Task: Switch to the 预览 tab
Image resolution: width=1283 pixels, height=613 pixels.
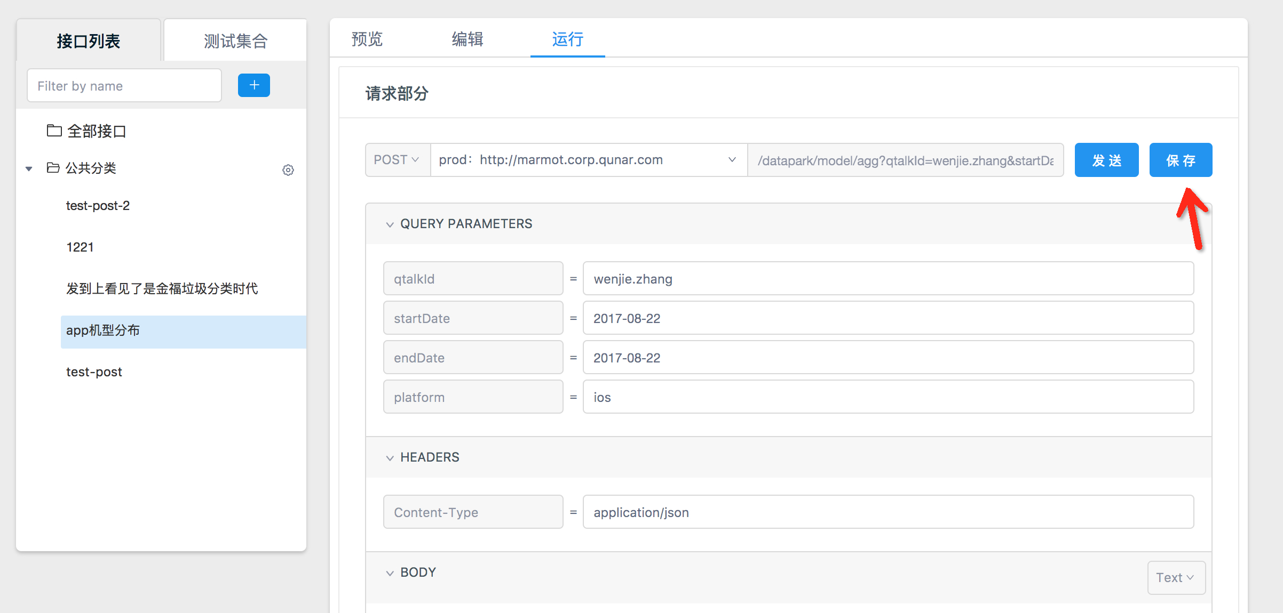Action: tap(367, 39)
